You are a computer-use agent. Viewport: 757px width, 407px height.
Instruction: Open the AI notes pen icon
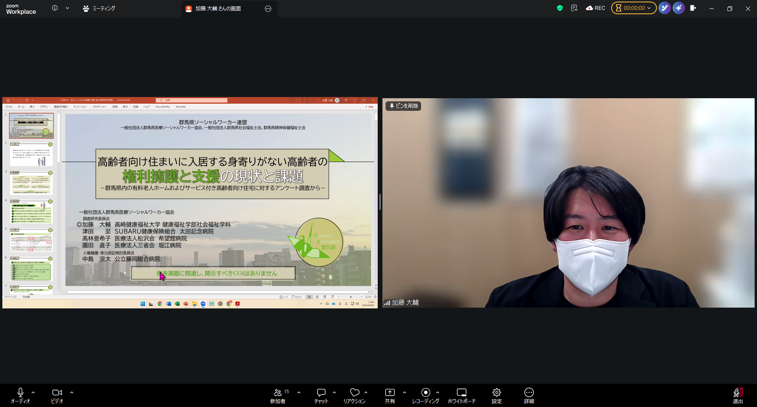coord(664,8)
